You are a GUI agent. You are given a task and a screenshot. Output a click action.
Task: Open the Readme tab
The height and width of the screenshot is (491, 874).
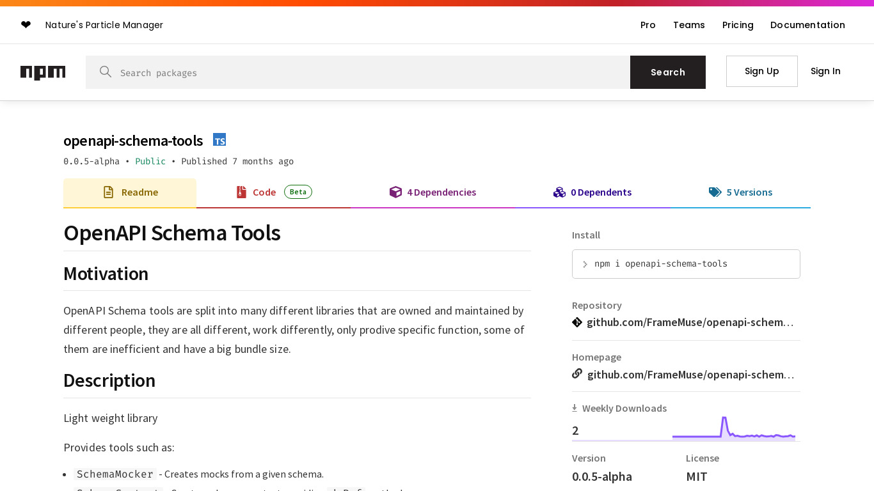click(130, 192)
